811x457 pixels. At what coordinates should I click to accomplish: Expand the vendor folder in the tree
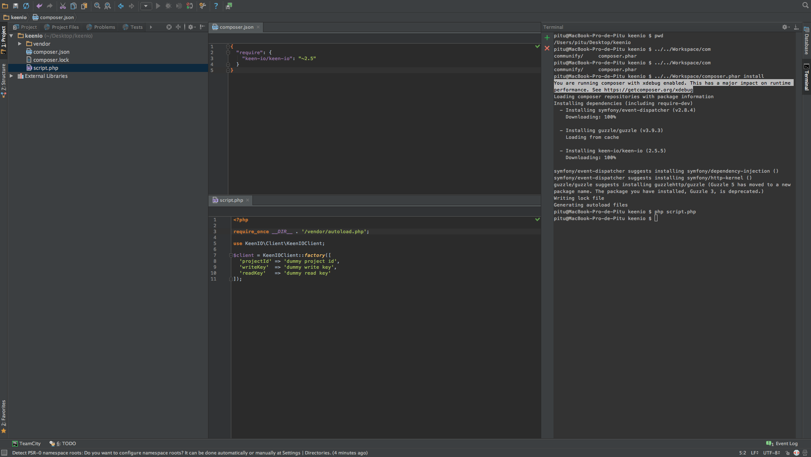(19, 44)
